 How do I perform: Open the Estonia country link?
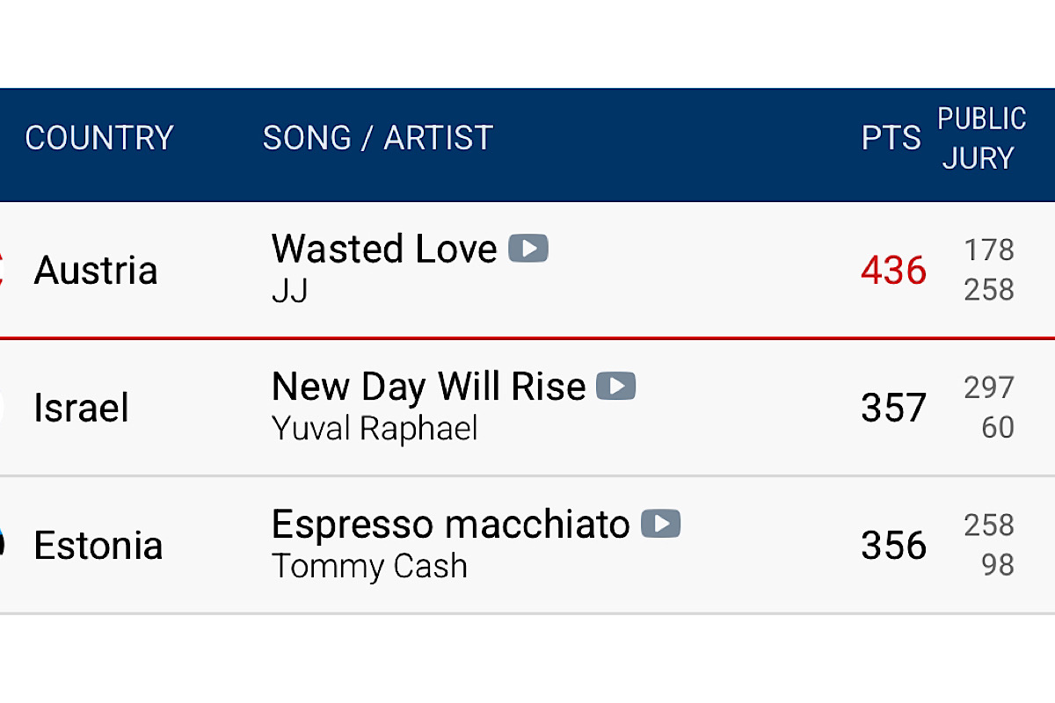point(98,546)
